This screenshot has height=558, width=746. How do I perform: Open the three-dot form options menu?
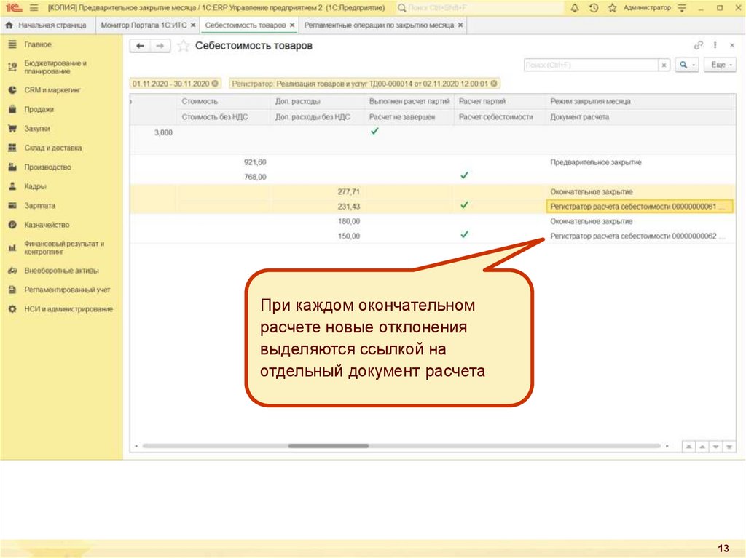716,45
